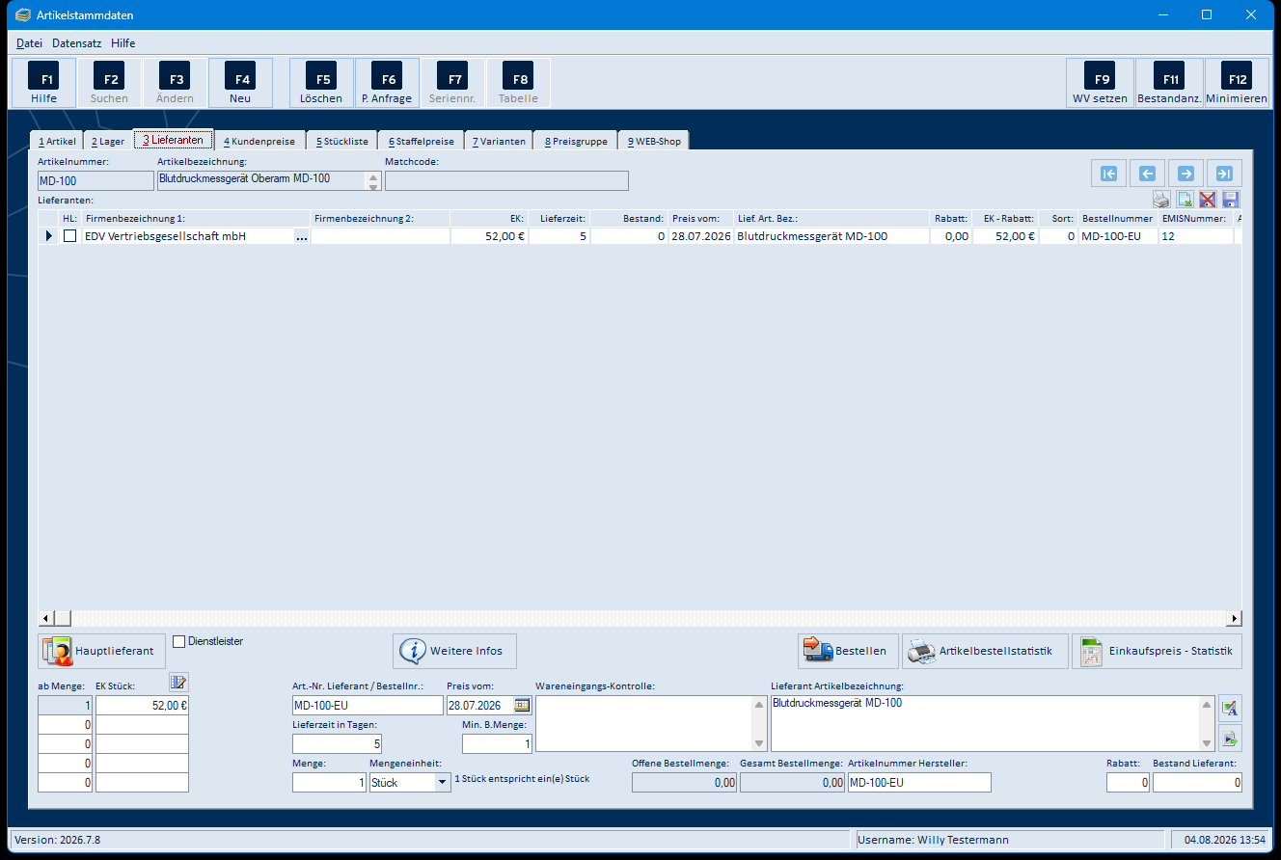
Task: Click the Rabatt input field at bottom
Action: [x=1128, y=783]
